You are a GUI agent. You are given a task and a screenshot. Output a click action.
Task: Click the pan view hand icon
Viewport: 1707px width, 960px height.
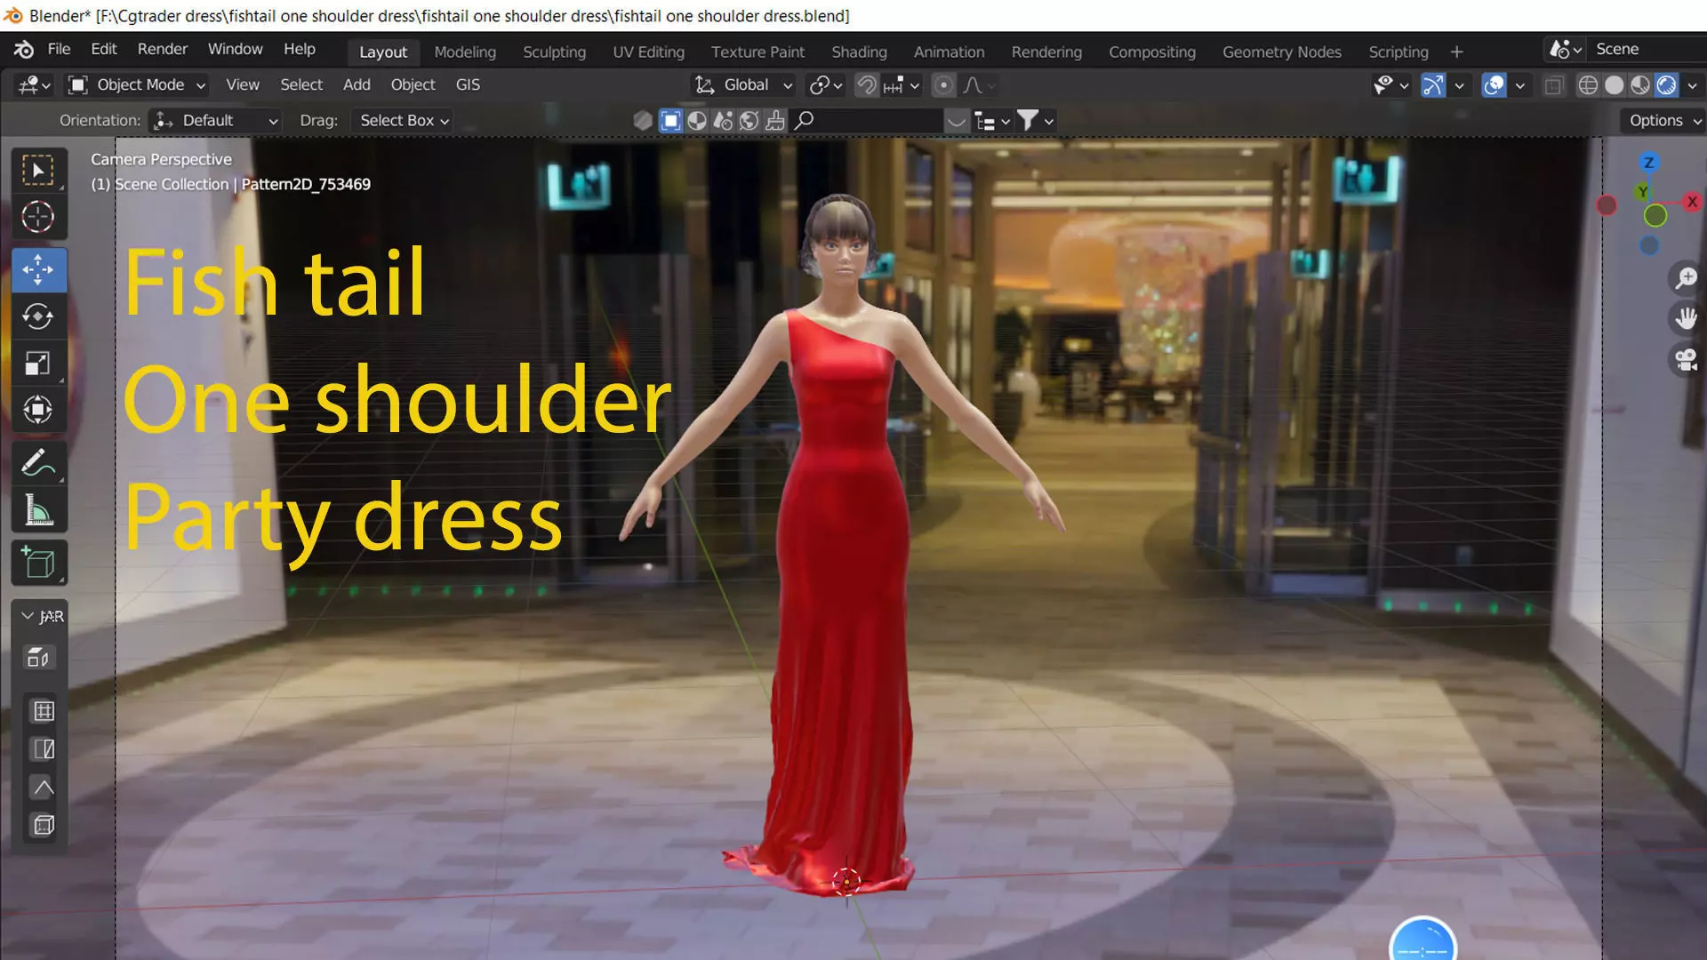pyautogui.click(x=1686, y=318)
